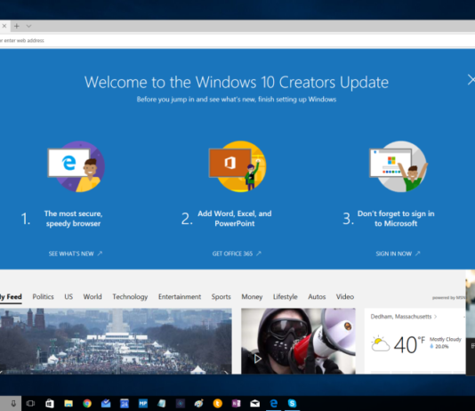Viewport: 475px width, 411px height.
Task: Go to the Sports tab
Action: pos(221,297)
